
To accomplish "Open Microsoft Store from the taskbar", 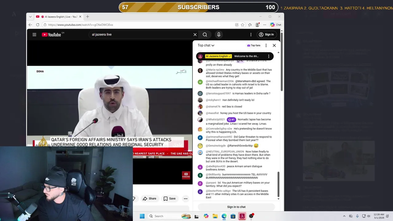I will 233,216.
